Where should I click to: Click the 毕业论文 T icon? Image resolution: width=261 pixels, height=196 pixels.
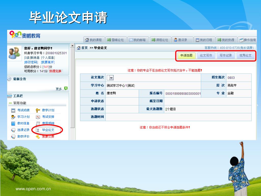(x=38, y=130)
